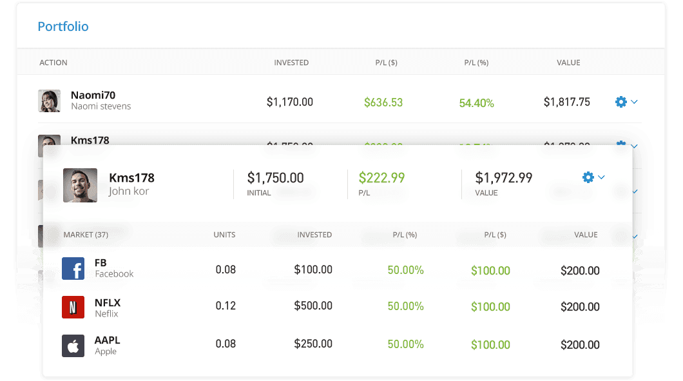Expand dropdown chevron in Kms178 card
The height and width of the screenshot is (381, 683).
pyautogui.click(x=601, y=177)
